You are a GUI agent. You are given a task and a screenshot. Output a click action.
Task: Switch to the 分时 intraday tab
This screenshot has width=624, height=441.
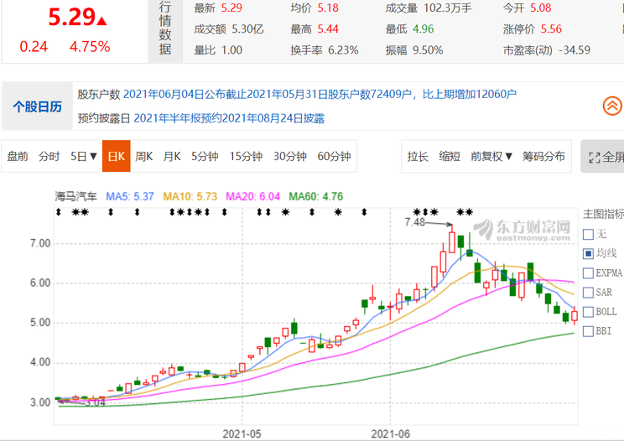49,156
